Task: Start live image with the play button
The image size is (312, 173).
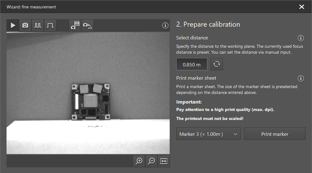Action: (x=13, y=25)
